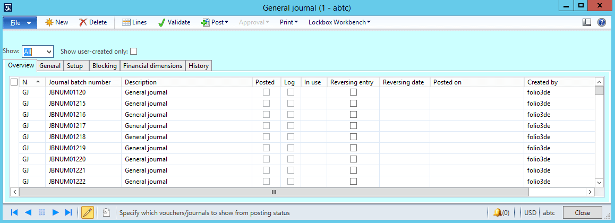Switch to the General tab

[50, 66]
